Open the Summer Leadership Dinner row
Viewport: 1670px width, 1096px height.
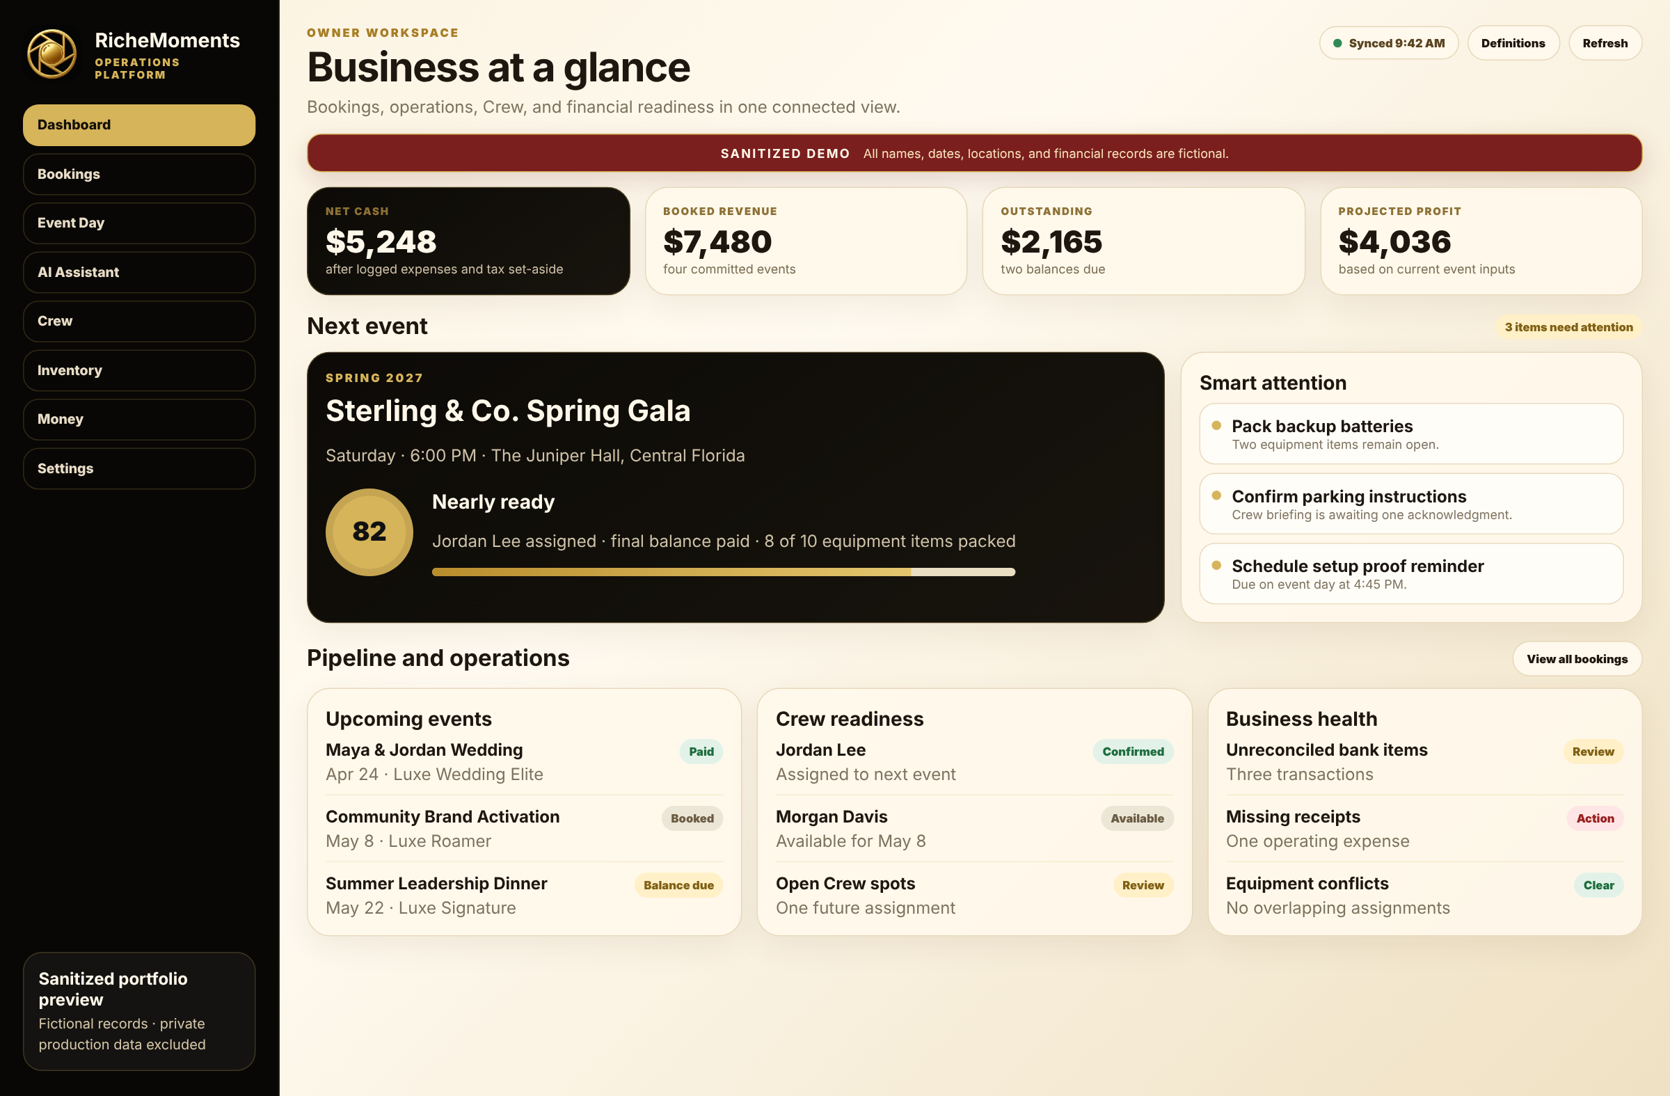point(524,896)
